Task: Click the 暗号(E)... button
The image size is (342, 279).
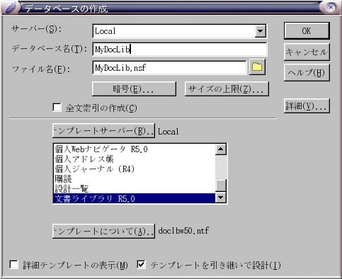Action: 134,89
